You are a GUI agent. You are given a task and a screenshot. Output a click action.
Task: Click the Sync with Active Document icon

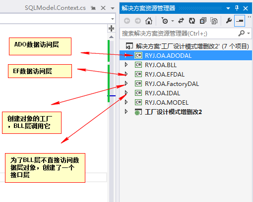181,21
